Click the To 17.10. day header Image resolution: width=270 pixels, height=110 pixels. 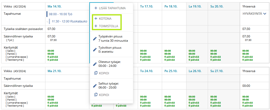(x=146, y=6)
